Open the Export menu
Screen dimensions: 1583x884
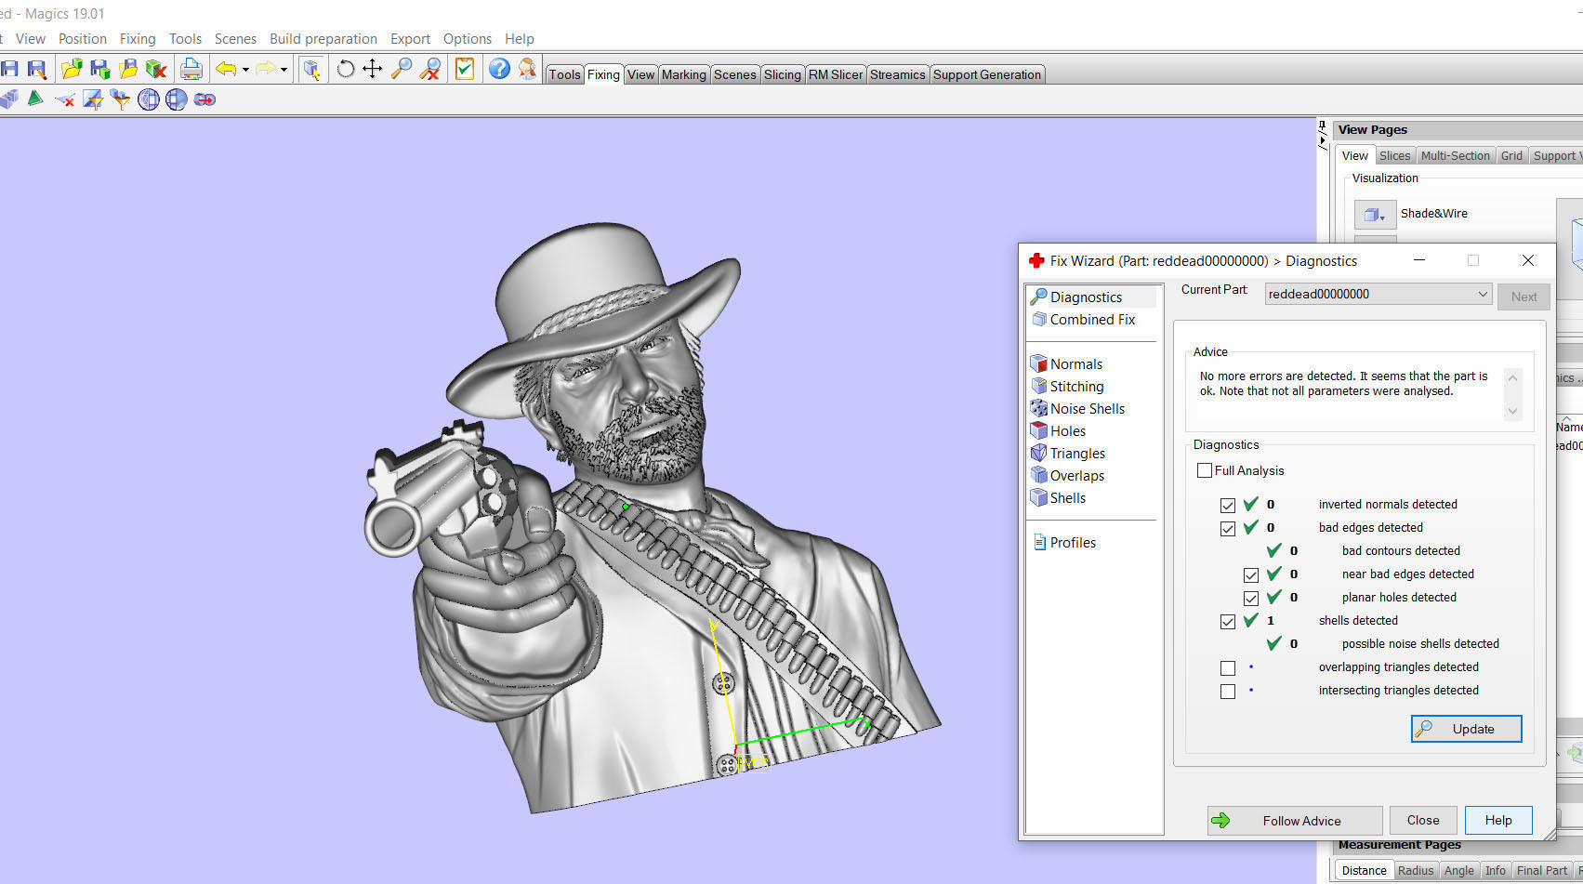(410, 38)
